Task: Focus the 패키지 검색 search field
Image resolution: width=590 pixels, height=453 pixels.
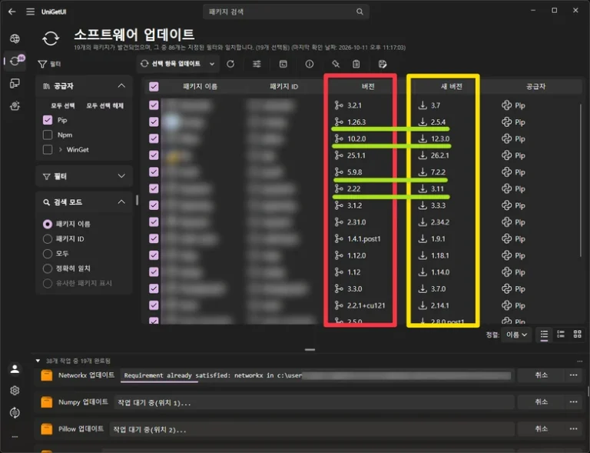Action: 286,12
